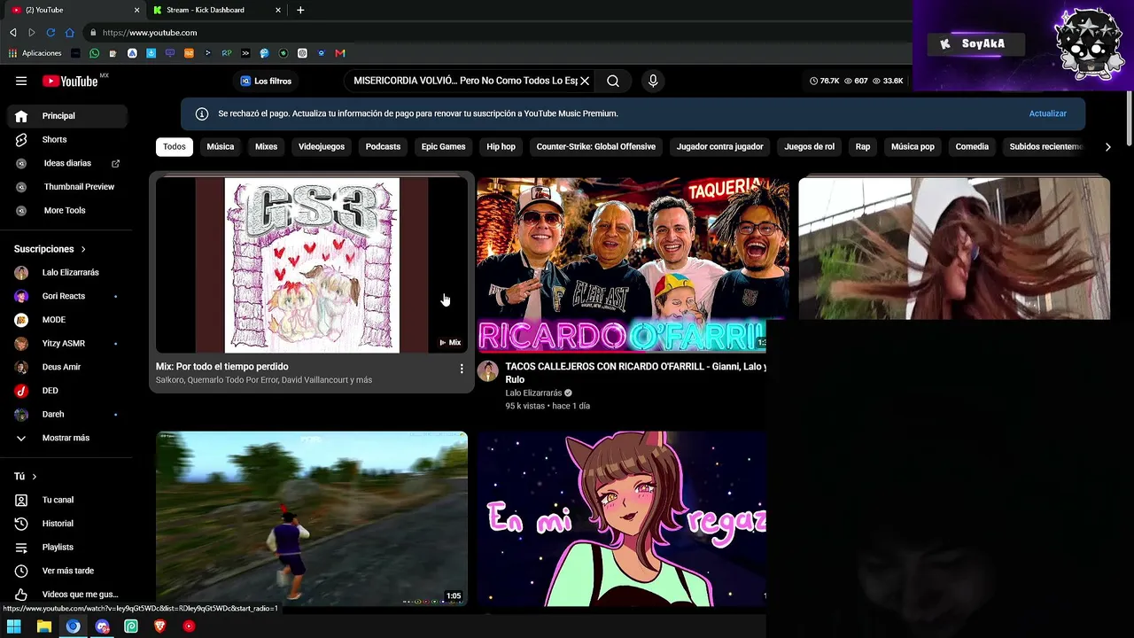The image size is (1134, 638).
Task: Select the Videojuegos filter chip
Action: point(322,147)
